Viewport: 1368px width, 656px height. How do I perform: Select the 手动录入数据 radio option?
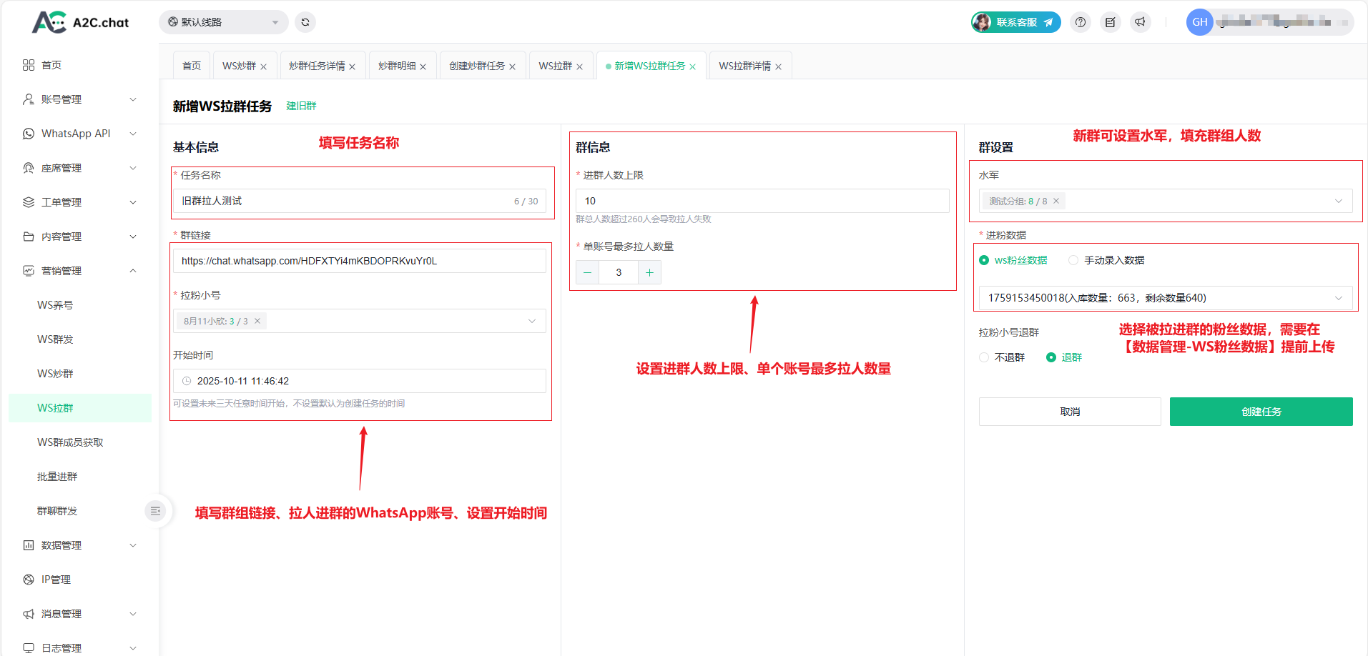[x=1073, y=260]
